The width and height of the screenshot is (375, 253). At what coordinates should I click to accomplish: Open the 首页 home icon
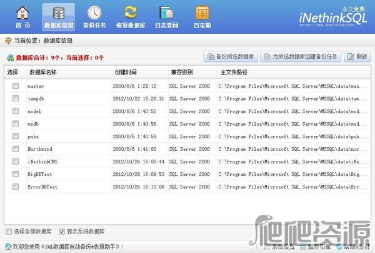point(22,13)
